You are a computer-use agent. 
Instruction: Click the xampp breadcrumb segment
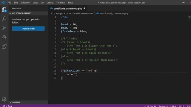coord(59,13)
